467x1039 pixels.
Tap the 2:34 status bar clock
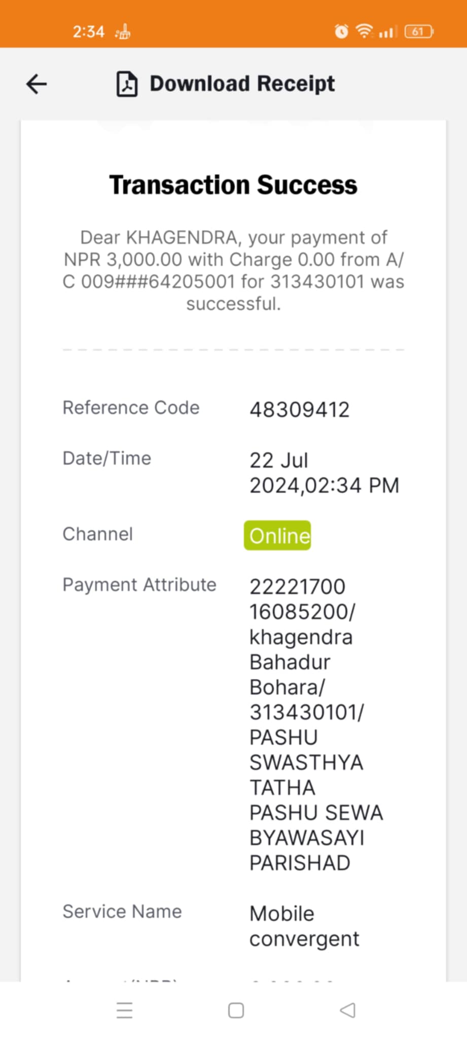tap(88, 32)
